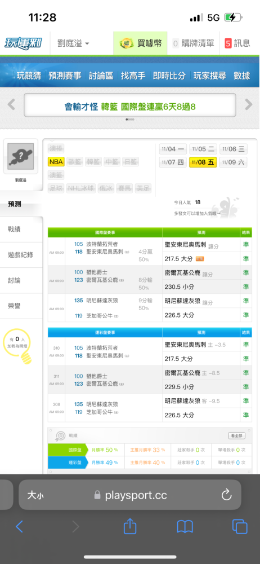The height and width of the screenshot is (564, 260).
Task: Open 即時比分 navigation item
Action: tap(169, 76)
